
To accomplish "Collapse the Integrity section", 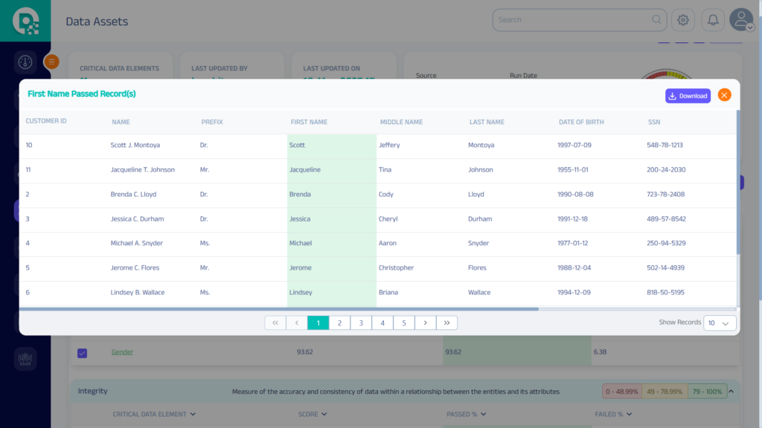I will tap(731, 391).
